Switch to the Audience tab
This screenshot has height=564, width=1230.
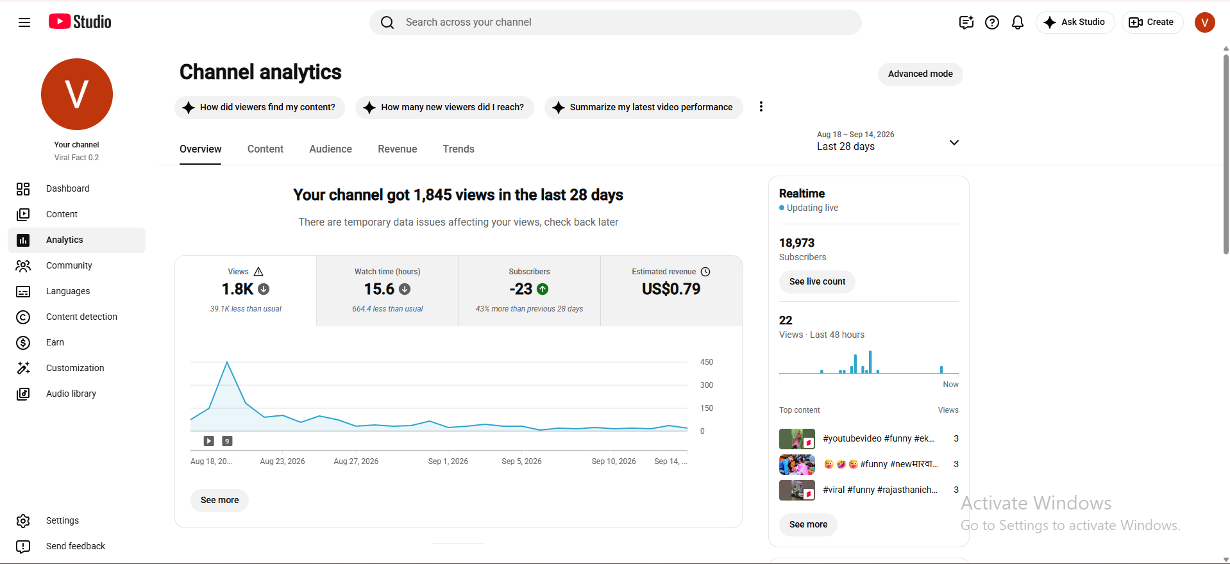(330, 149)
